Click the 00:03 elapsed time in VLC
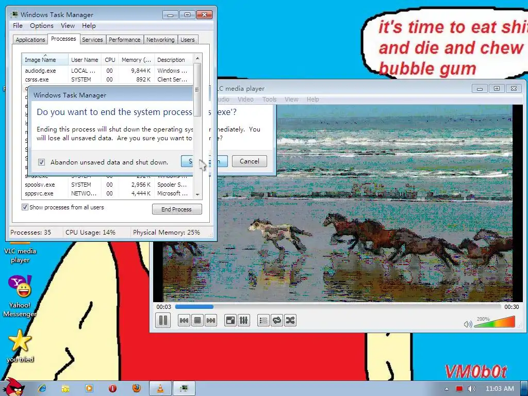The width and height of the screenshot is (528, 396). [x=163, y=307]
